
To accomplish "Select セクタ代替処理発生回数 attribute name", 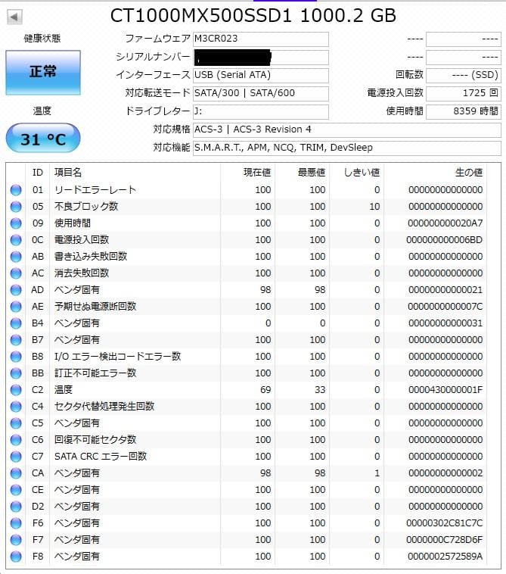I will tap(104, 407).
